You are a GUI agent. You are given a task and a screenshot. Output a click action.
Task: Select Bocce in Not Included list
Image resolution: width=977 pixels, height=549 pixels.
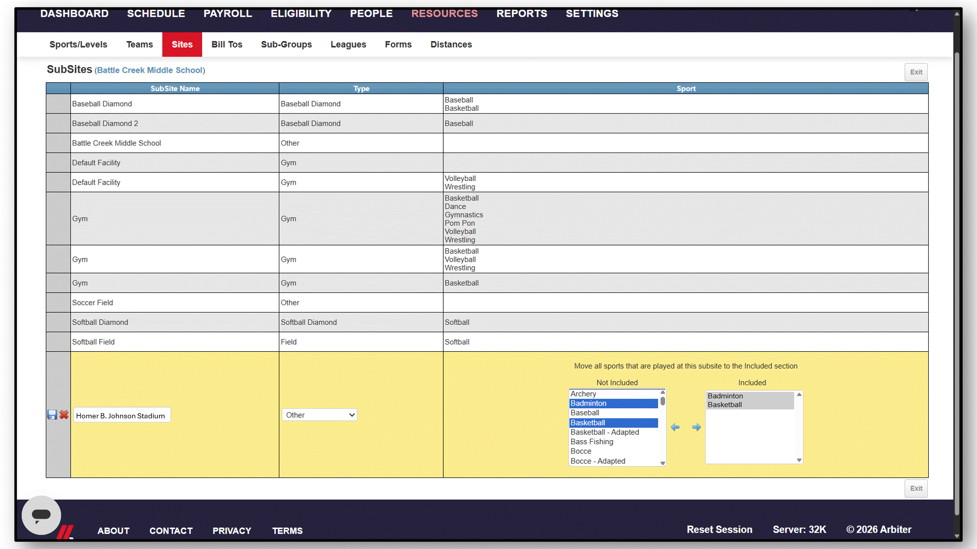614,451
